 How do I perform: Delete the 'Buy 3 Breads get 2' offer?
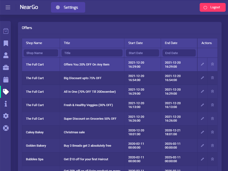(x=212, y=146)
